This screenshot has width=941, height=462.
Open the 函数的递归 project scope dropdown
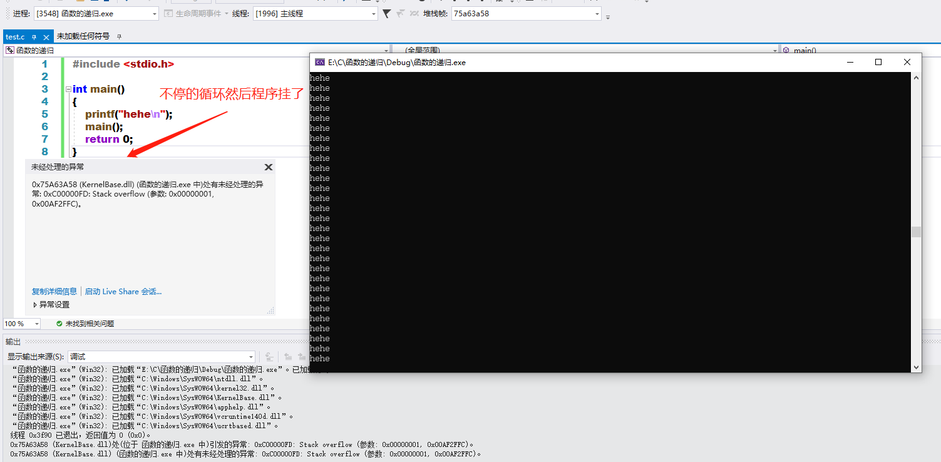(x=386, y=50)
